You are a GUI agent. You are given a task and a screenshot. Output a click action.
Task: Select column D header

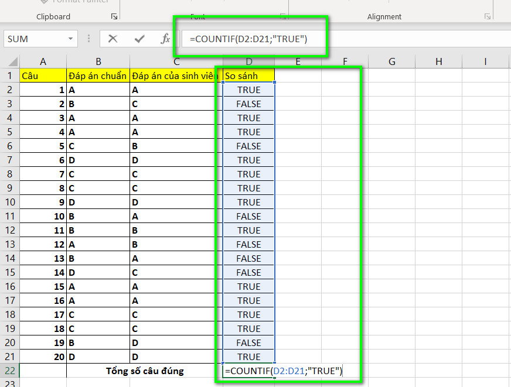click(x=248, y=61)
